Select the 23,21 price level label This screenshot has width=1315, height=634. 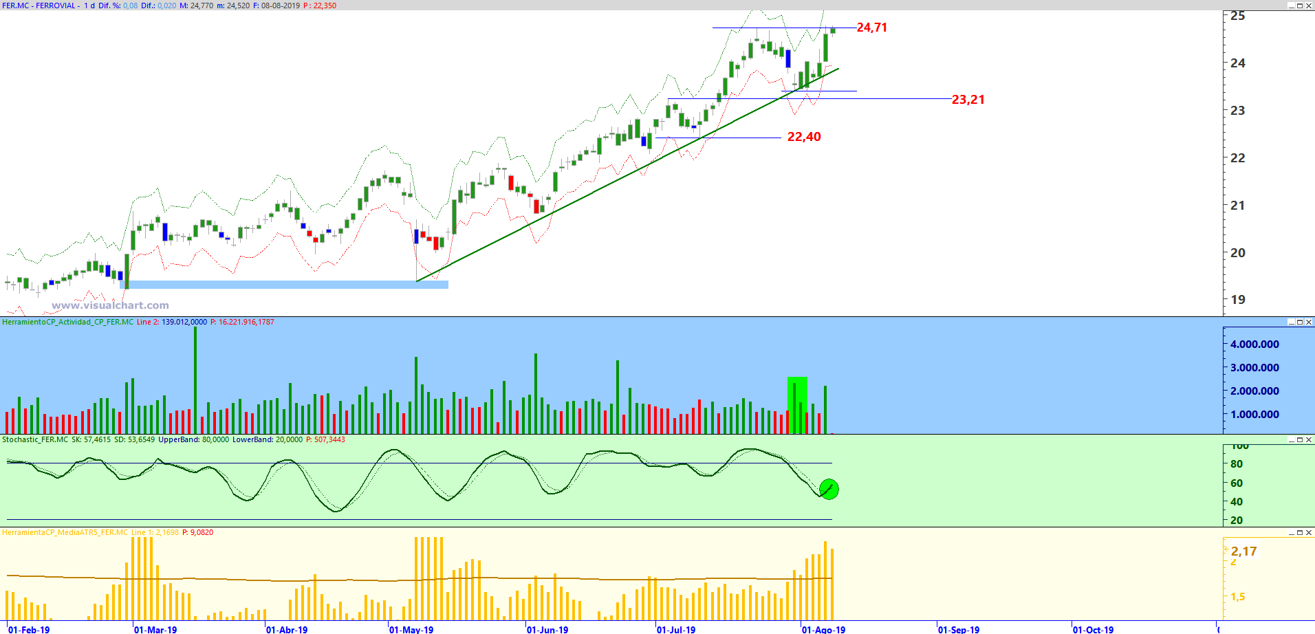click(968, 100)
